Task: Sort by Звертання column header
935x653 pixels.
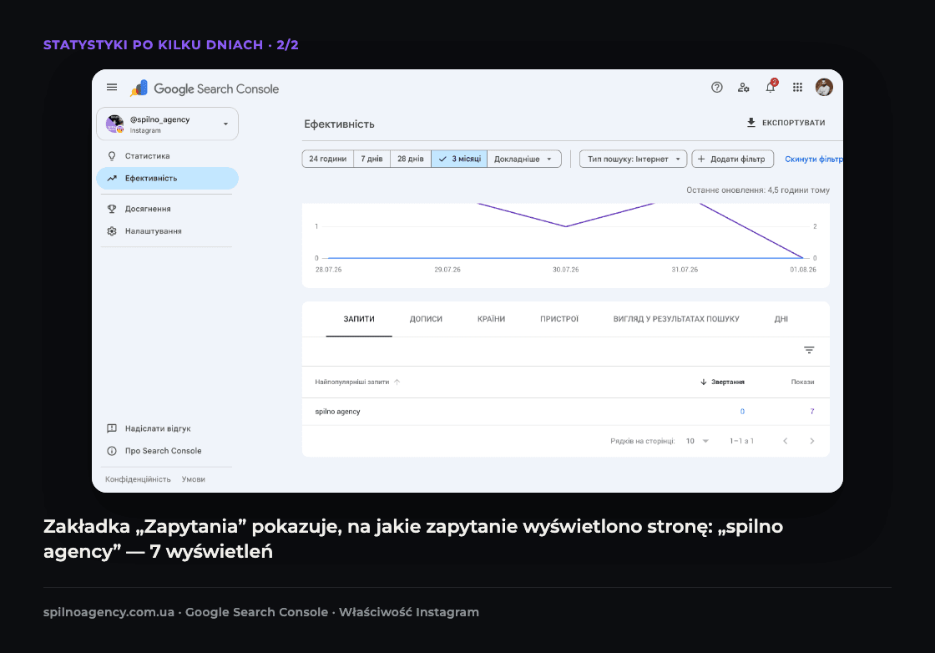Action: [x=722, y=382]
